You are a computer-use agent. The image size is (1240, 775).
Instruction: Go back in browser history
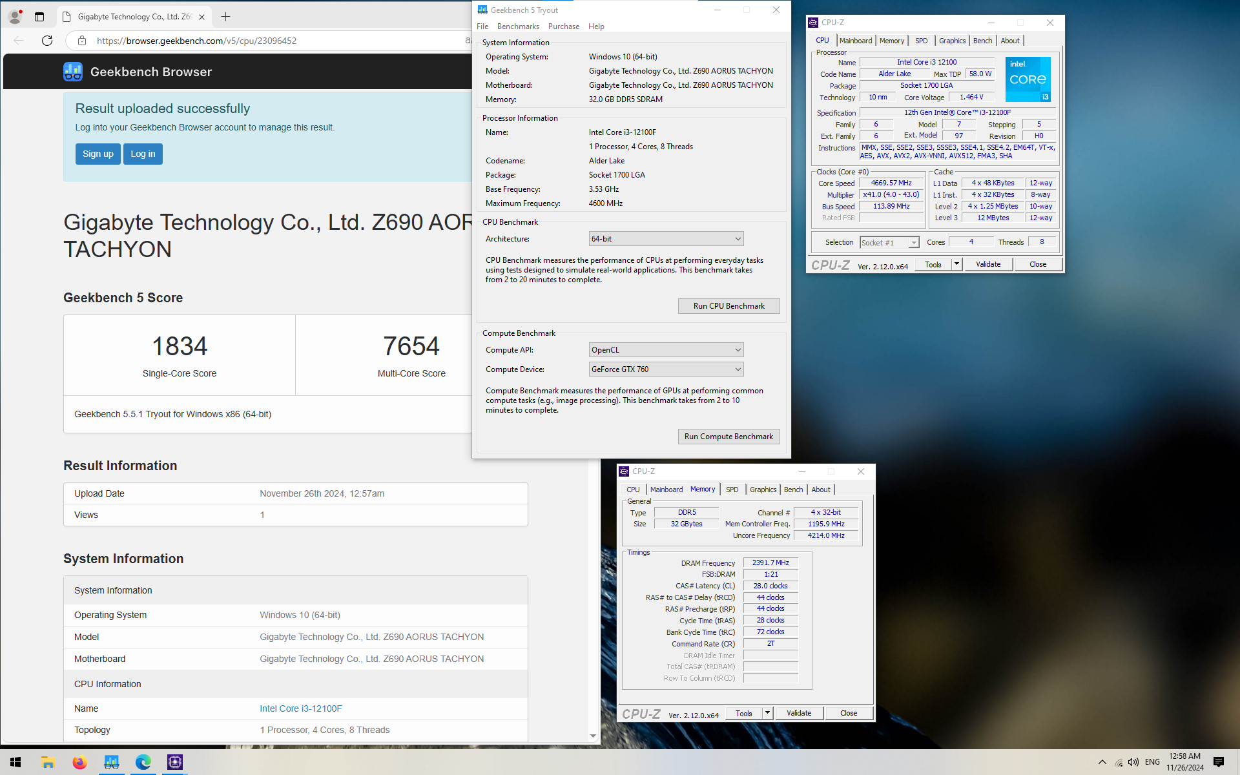click(x=19, y=41)
